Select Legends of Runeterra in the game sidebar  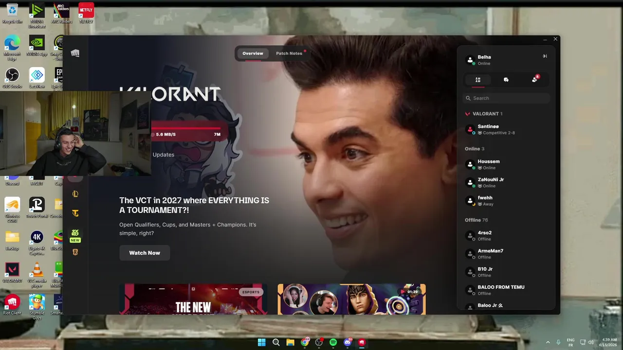[75, 252]
